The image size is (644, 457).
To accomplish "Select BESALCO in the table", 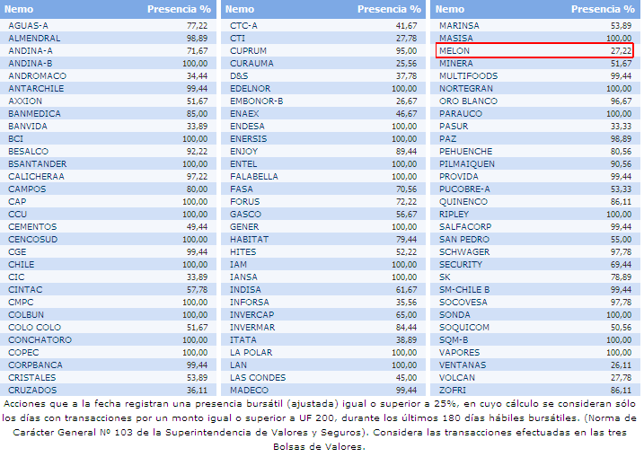I will [x=29, y=152].
